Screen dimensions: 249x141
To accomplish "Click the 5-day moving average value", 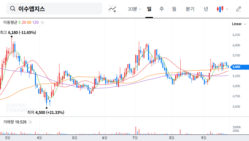I will tap(20, 23).
